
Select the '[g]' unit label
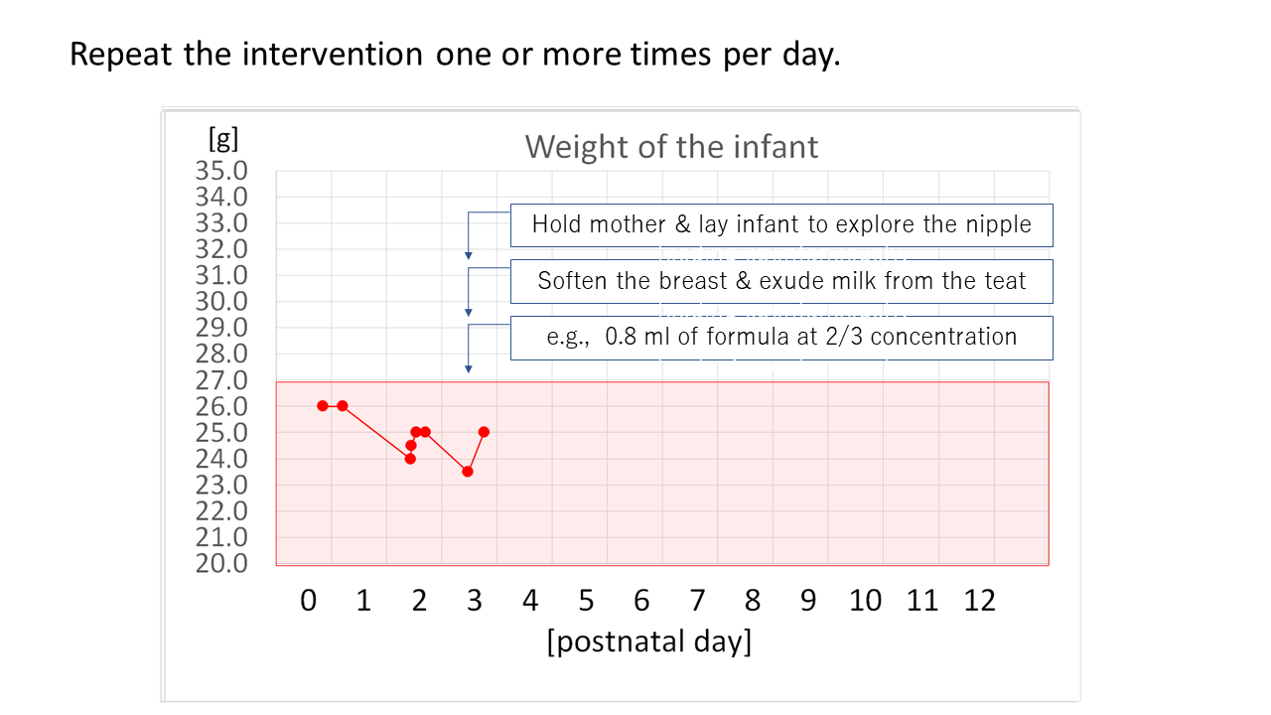[x=222, y=136]
